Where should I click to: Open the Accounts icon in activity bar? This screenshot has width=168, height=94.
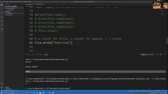pos(2,84)
